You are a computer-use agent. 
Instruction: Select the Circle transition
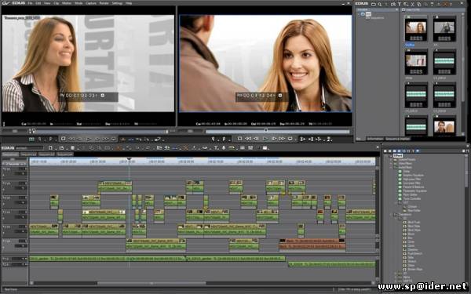click(411, 241)
